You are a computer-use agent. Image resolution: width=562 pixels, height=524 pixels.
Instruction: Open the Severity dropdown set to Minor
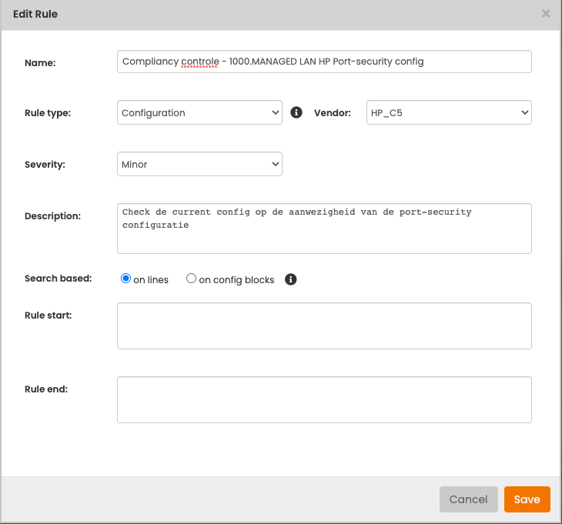[x=200, y=164]
